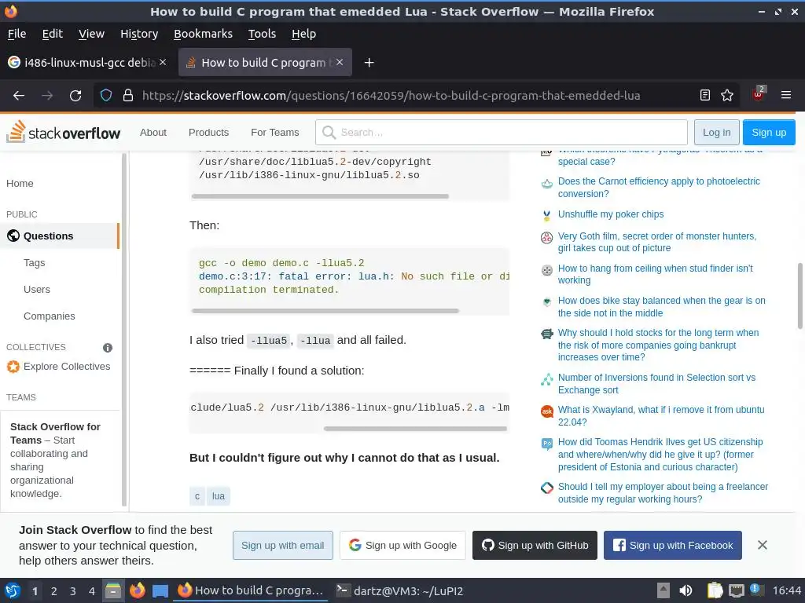Image resolution: width=805 pixels, height=603 pixels.
Task: Open Firefox hamburger menu
Action: [x=785, y=95]
